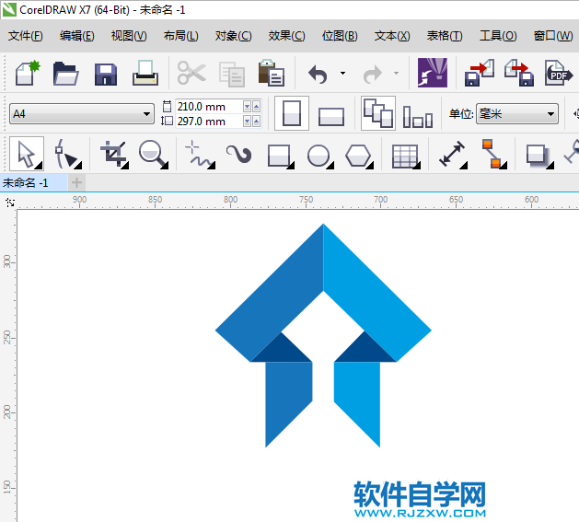Click the page height field 297.0 mm
The width and height of the screenshot is (579, 522).
click(x=209, y=122)
